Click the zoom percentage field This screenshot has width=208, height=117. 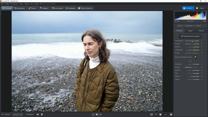point(166,114)
